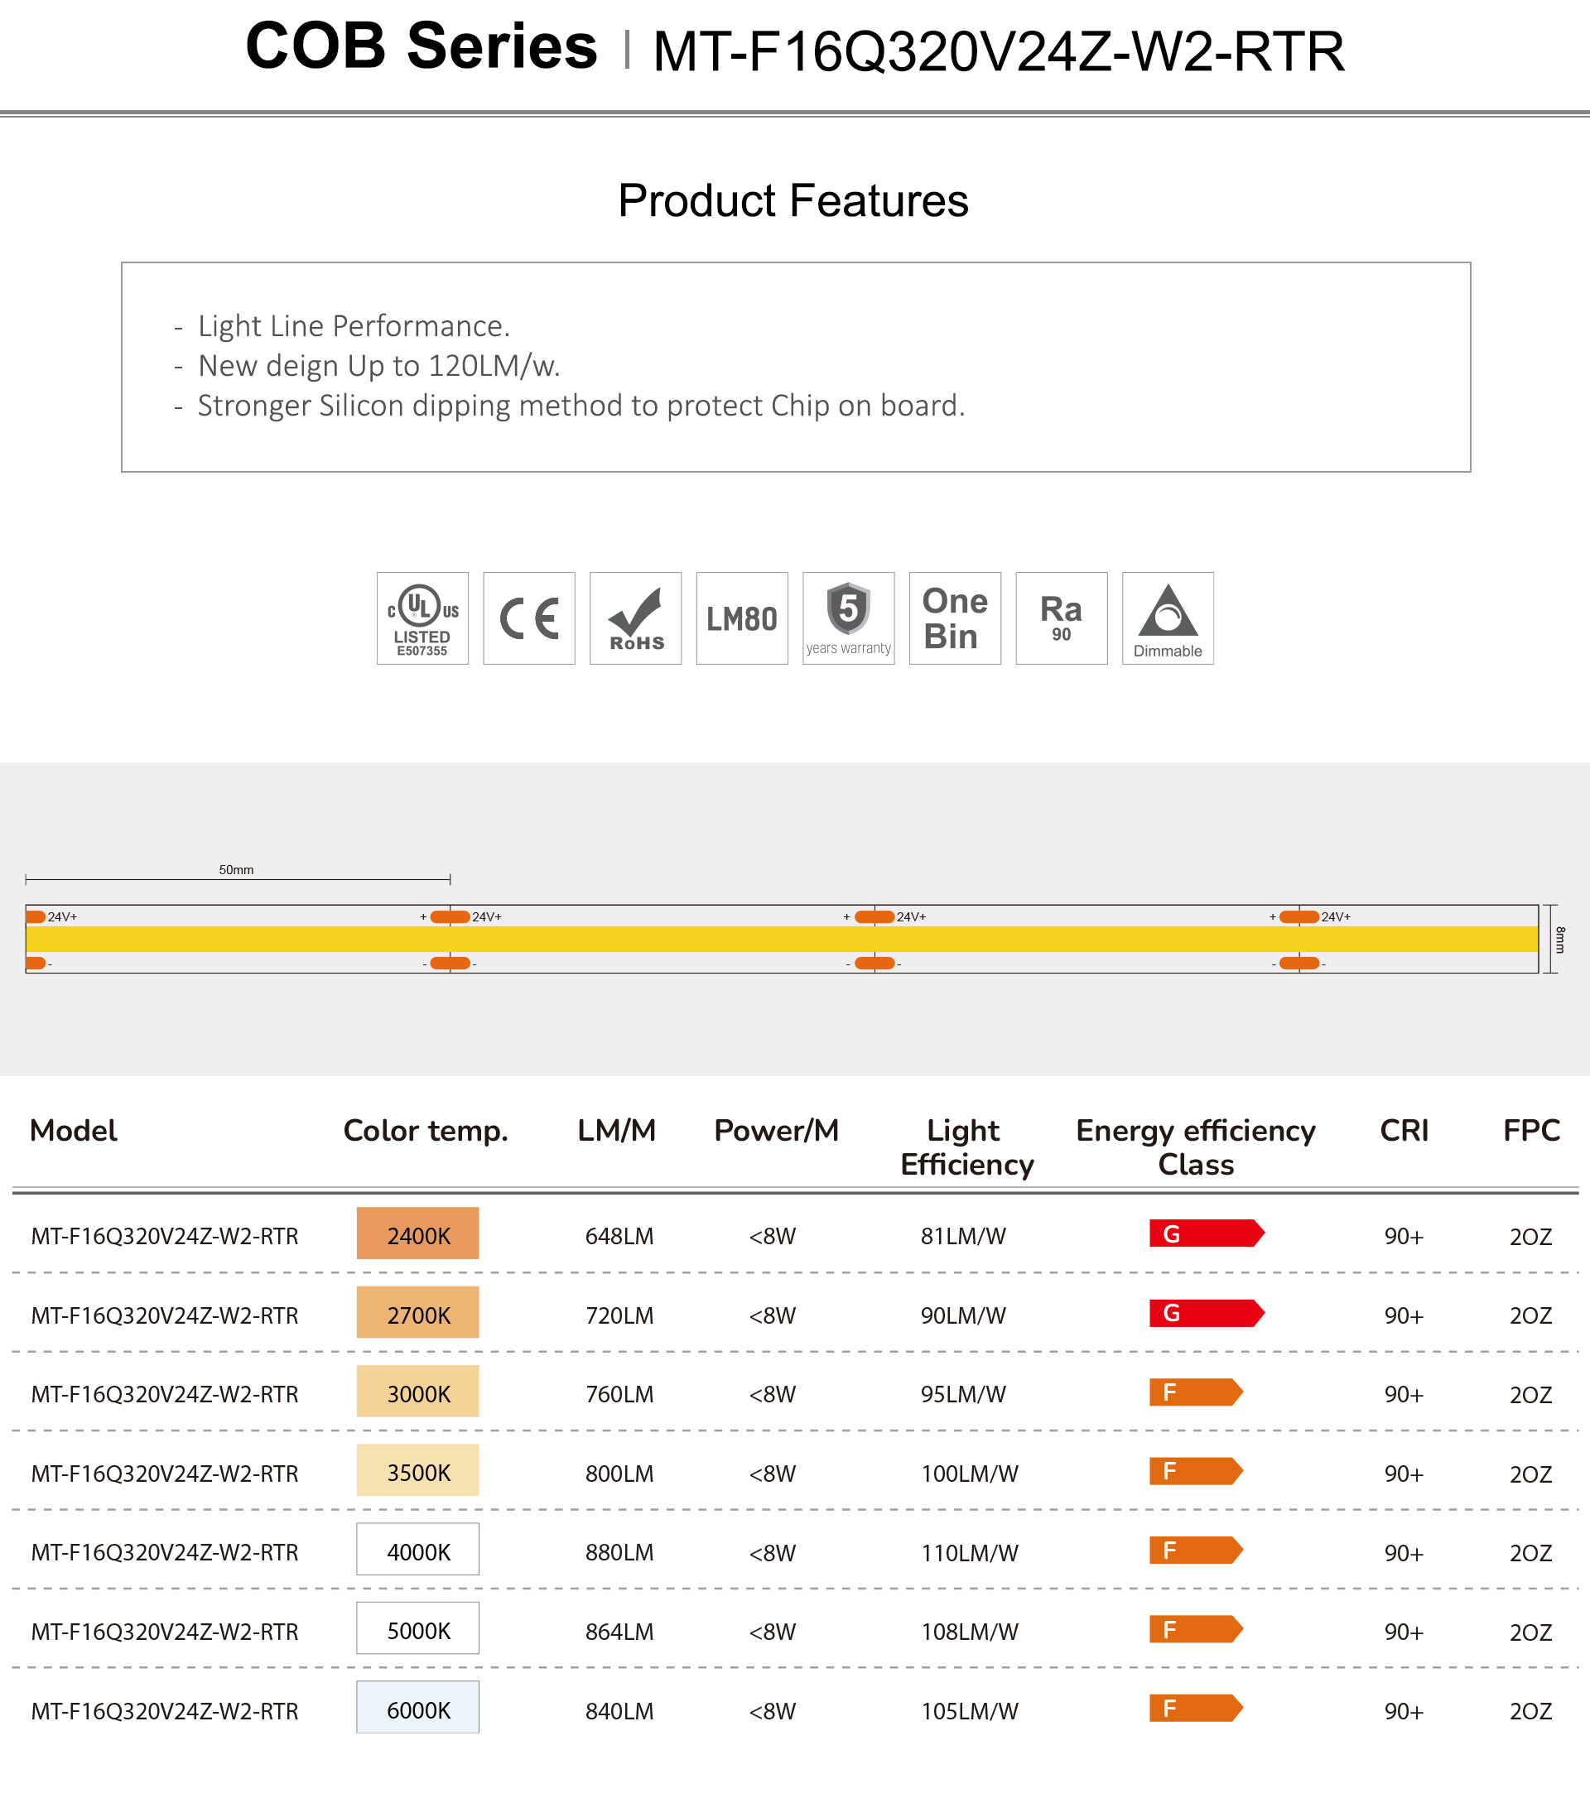Select the 3500K color temperature swatch
Image resolution: width=1590 pixels, height=1803 pixels.
coord(417,1471)
